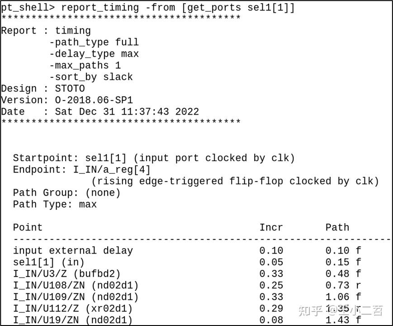Click the Startpoint sel1[1] line

[154, 158]
